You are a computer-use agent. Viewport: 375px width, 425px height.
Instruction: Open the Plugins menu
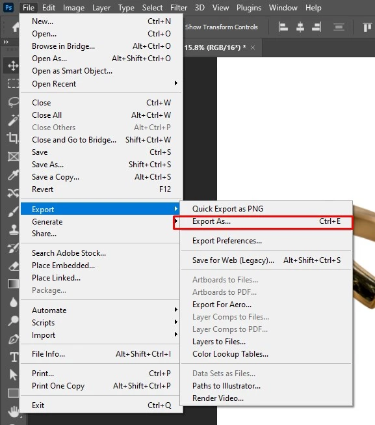pyautogui.click(x=249, y=8)
